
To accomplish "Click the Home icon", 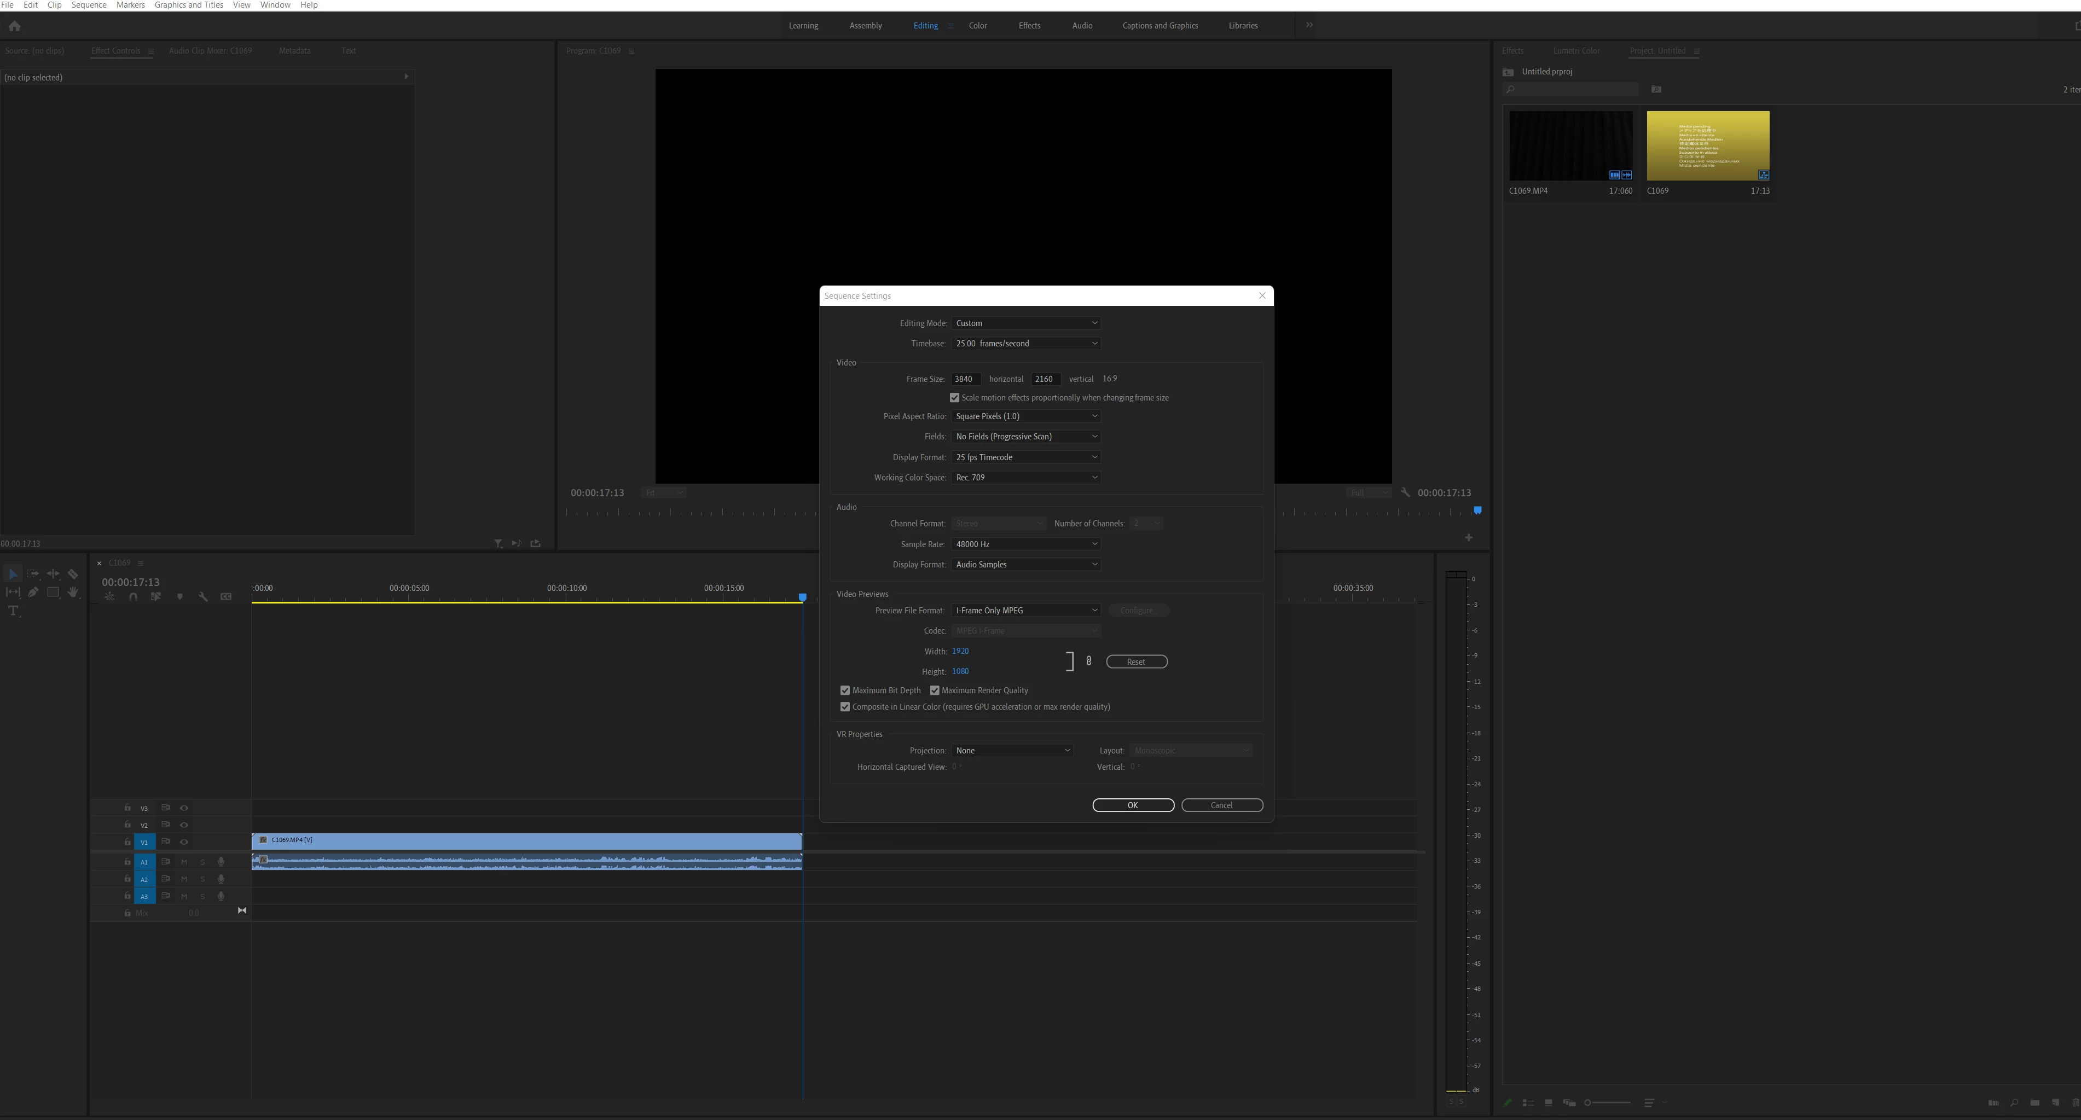I will coord(14,26).
